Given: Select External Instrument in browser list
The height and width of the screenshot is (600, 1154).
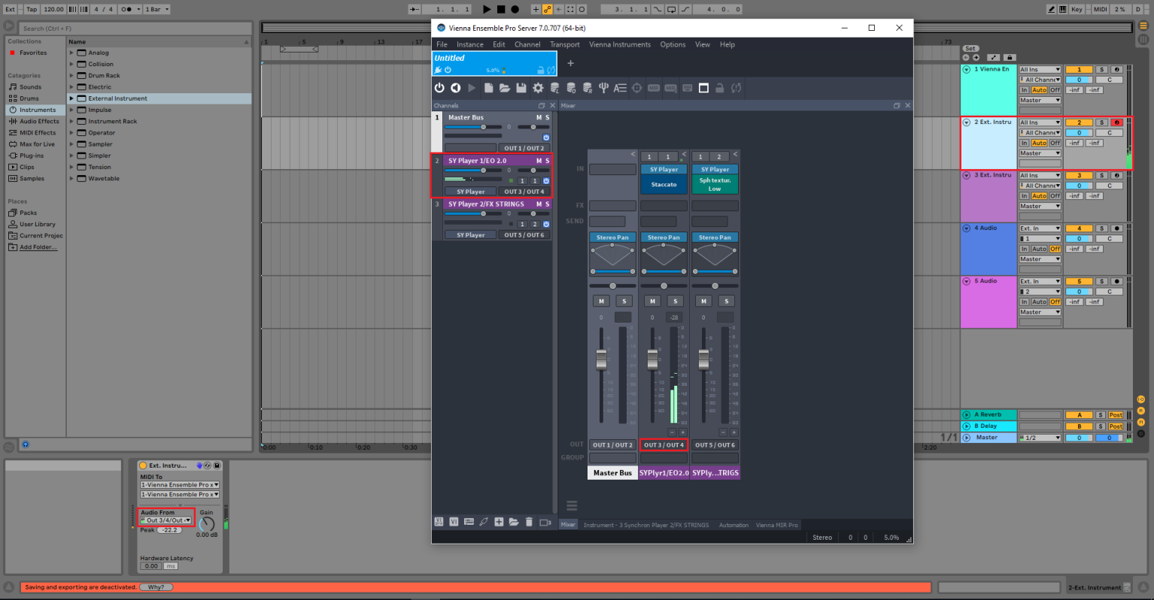Looking at the screenshot, I should click(x=159, y=98).
